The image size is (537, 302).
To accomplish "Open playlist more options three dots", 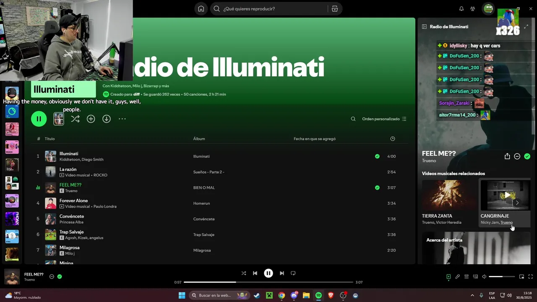I will [x=122, y=119].
